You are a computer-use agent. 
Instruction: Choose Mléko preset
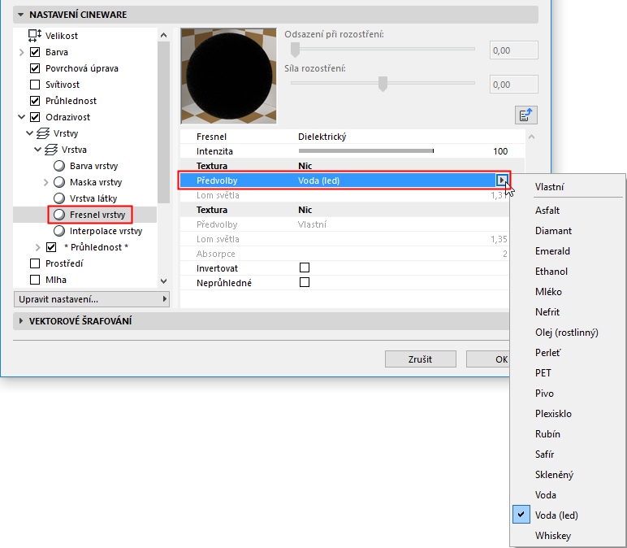coord(568,292)
